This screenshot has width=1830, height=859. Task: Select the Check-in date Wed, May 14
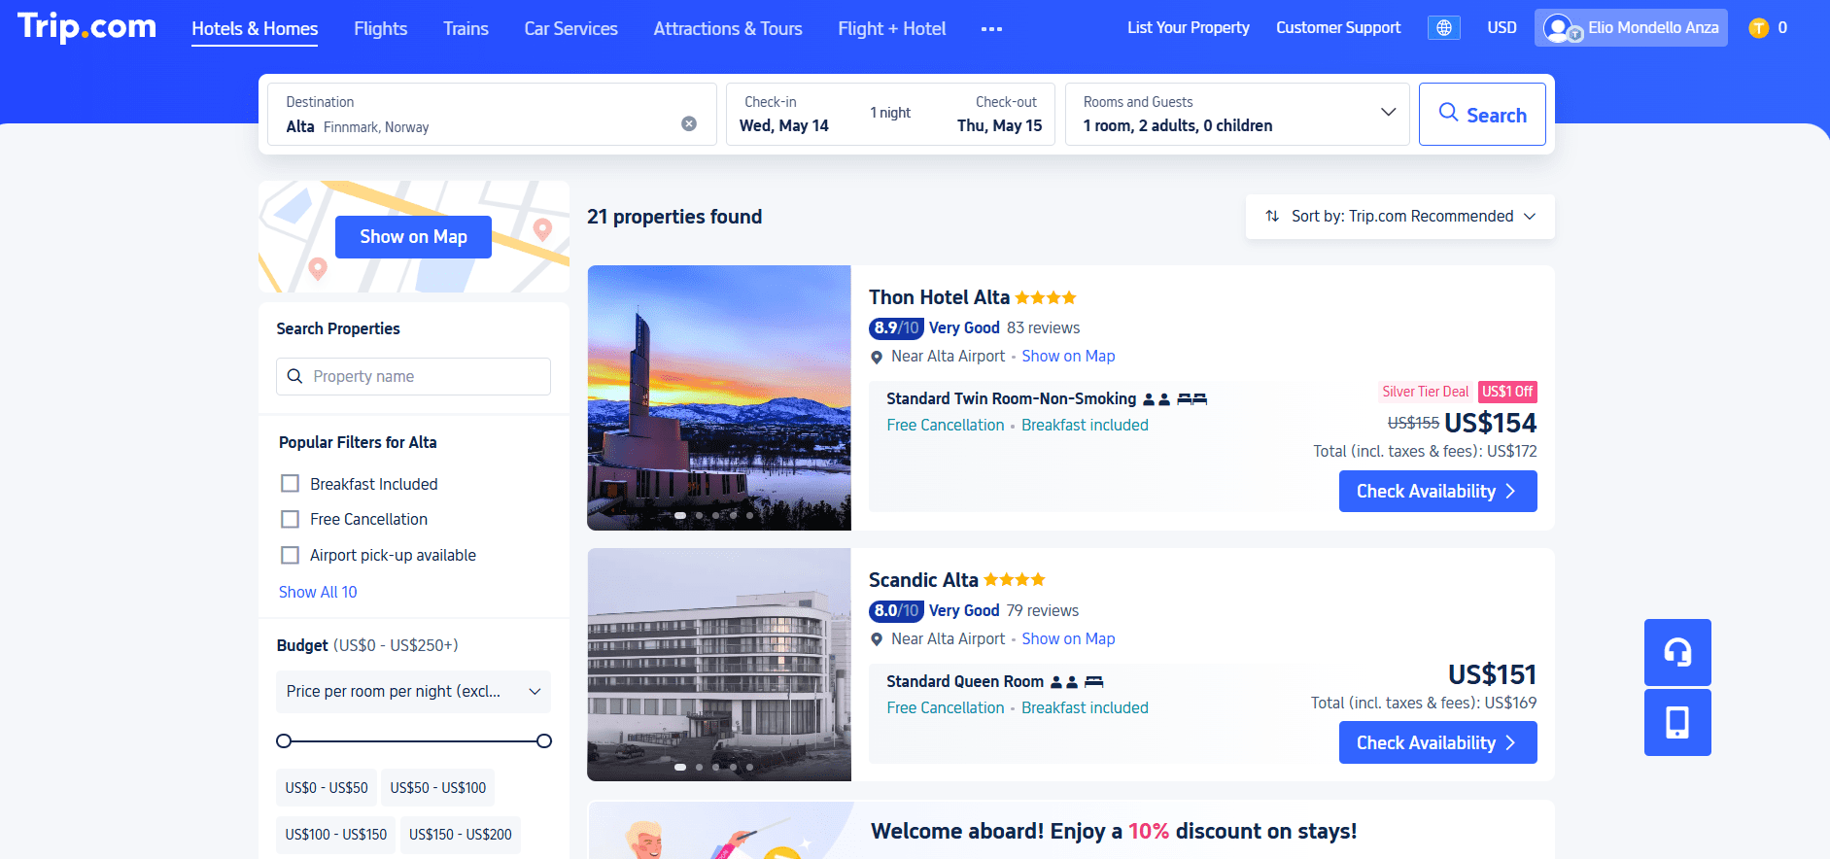click(x=784, y=125)
